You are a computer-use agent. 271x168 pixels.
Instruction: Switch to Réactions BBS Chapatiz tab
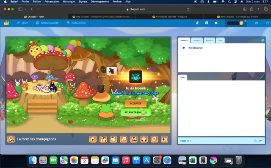pos(102,17)
